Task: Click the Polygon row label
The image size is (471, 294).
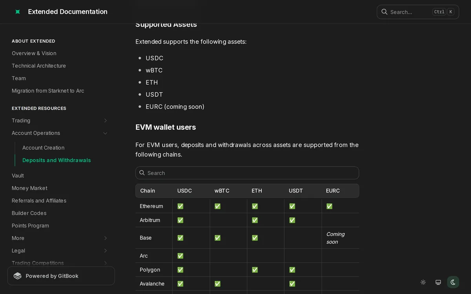Action: 150,270
